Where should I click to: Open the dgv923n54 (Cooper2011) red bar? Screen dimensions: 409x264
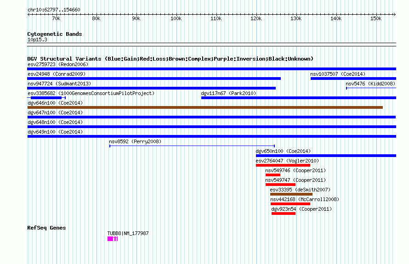point(284,213)
